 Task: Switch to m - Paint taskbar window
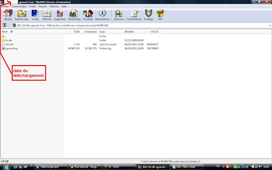(119, 167)
